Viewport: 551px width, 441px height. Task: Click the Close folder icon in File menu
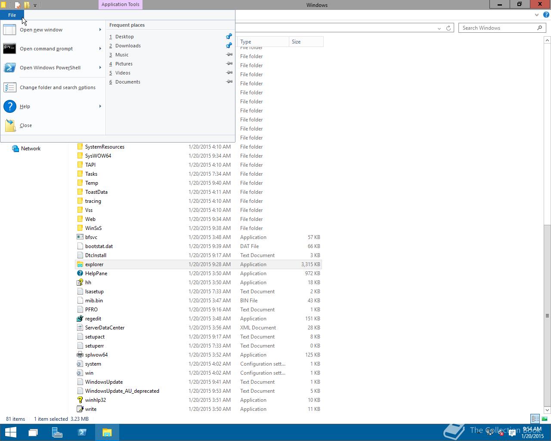tap(9, 125)
